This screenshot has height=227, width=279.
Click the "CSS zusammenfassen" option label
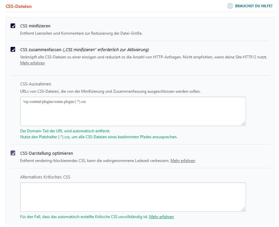[x=41, y=50]
